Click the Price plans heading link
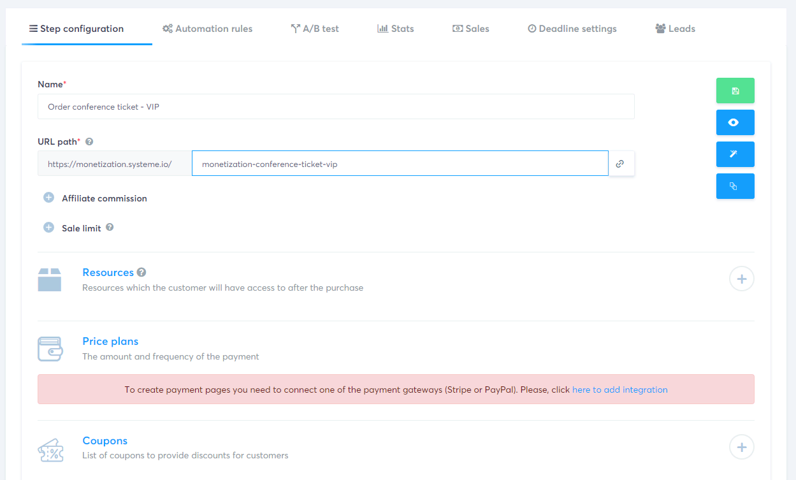Viewport: 796px width, 480px height. pyautogui.click(x=110, y=341)
